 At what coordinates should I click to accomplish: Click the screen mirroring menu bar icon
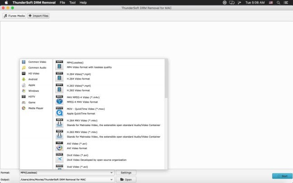click(x=232, y=3)
